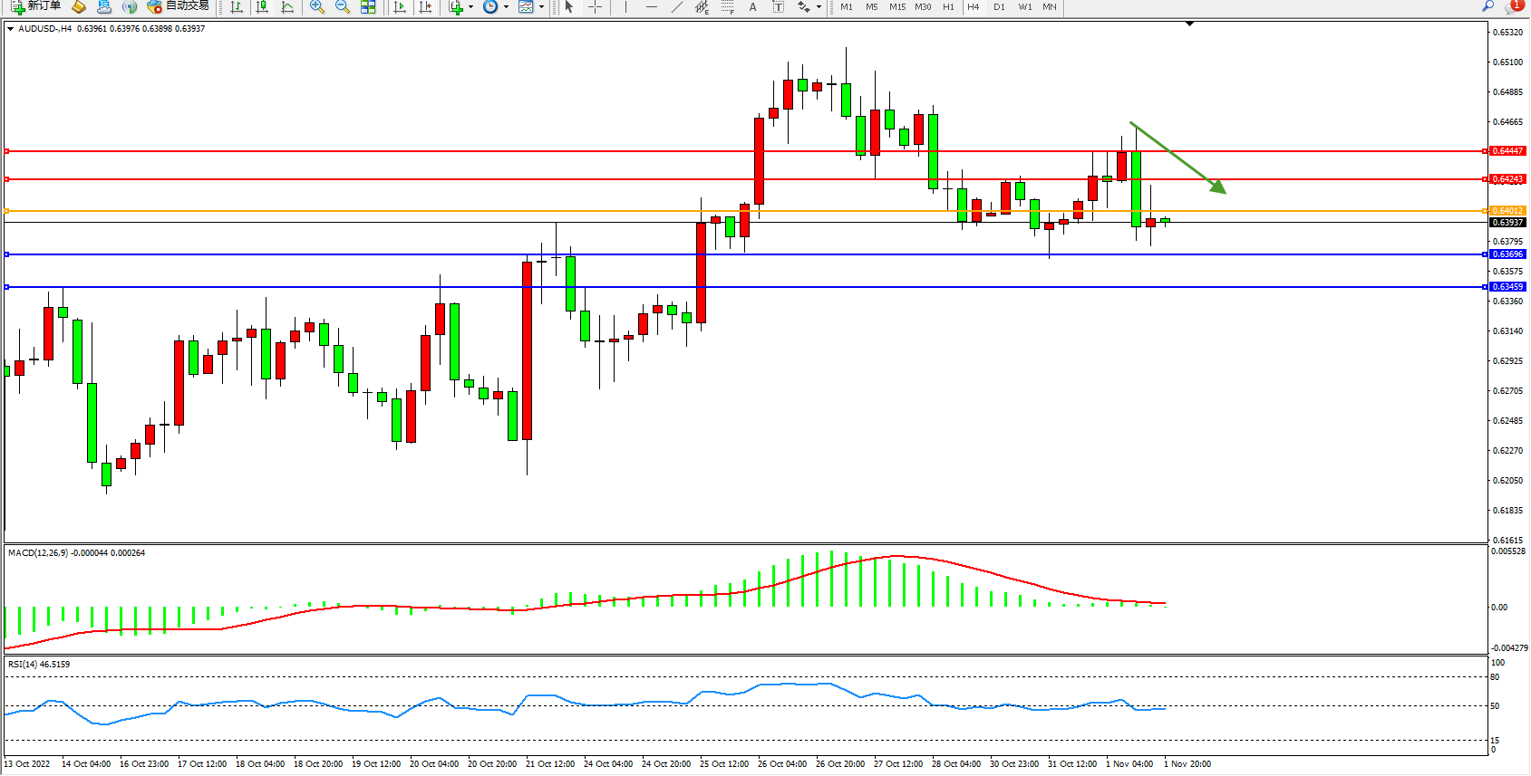
Task: Click the 0.64447 red horizontal line label
Action: 1507,151
